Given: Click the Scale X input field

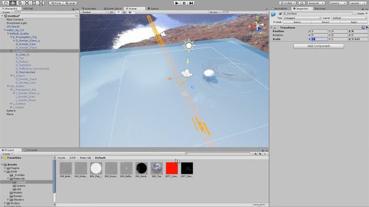Looking at the screenshot, I should [x=319, y=39].
